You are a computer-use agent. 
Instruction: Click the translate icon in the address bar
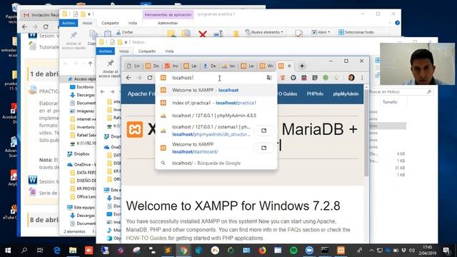coord(269,78)
